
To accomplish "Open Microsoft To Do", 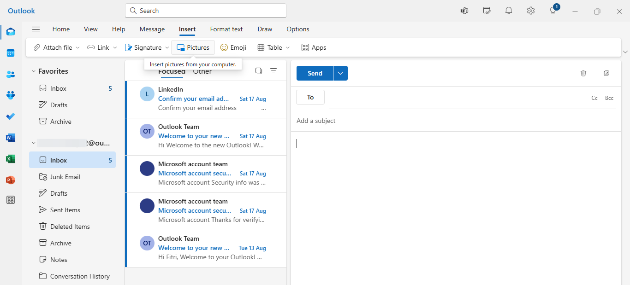I will click(x=10, y=116).
